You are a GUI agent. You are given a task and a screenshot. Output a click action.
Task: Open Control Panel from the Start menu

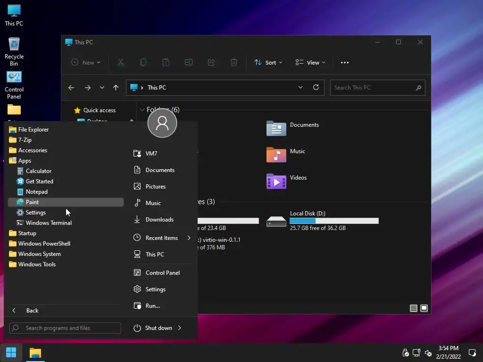[162, 273]
